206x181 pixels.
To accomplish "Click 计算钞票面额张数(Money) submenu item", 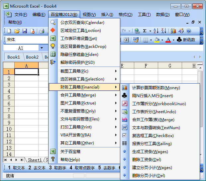I will 160,88.
